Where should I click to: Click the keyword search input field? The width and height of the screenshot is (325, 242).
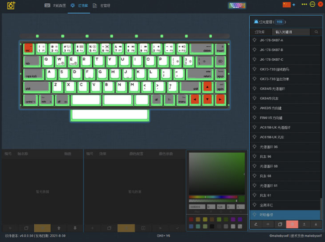coord(291,32)
